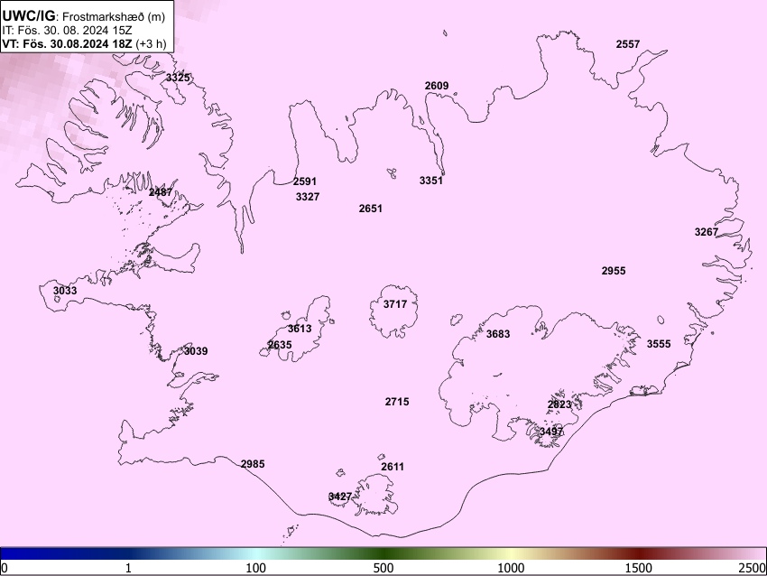This screenshot has width=767, height=576.
Task: Click the value 2609 on north coast
Action: 437,86
